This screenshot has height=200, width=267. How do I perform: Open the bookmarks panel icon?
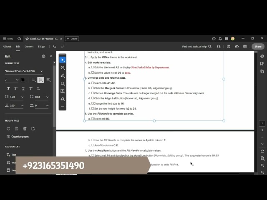click(262, 64)
